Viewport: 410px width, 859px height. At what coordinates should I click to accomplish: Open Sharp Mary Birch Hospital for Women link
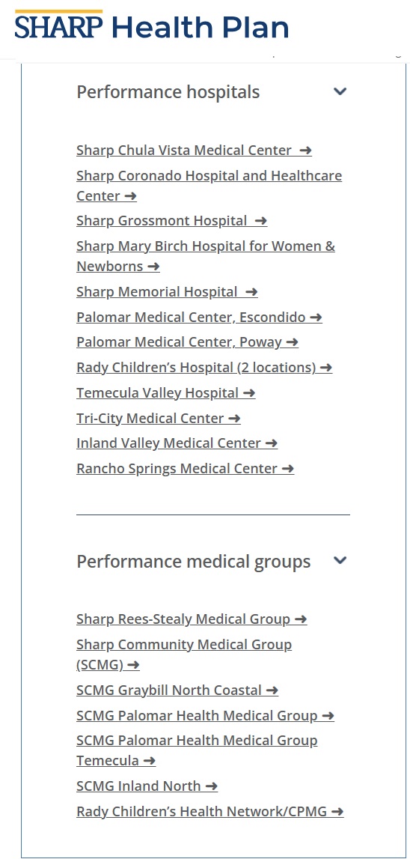(x=206, y=256)
